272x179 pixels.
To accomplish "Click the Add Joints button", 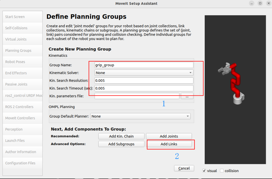I will click(169, 136).
